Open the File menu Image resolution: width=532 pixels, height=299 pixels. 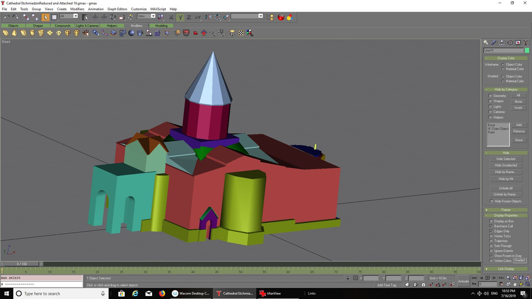coord(4,9)
